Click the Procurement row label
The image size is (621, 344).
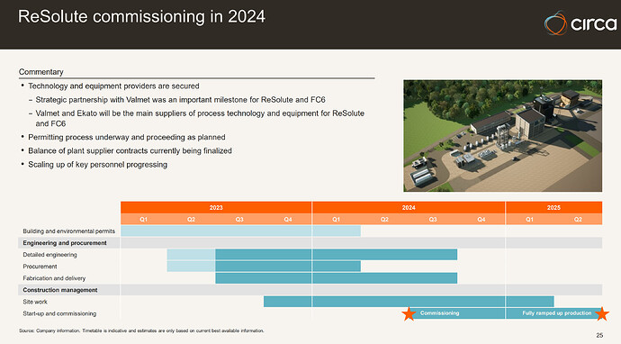click(40, 267)
